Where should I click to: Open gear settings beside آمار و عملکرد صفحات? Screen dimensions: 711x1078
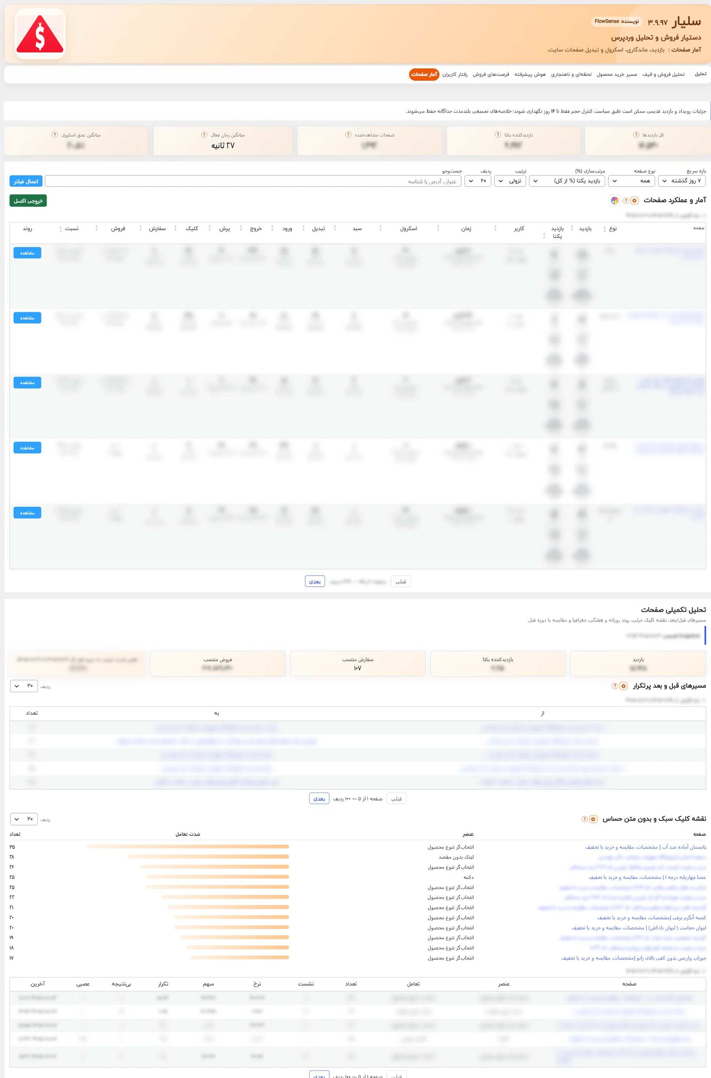[634, 200]
